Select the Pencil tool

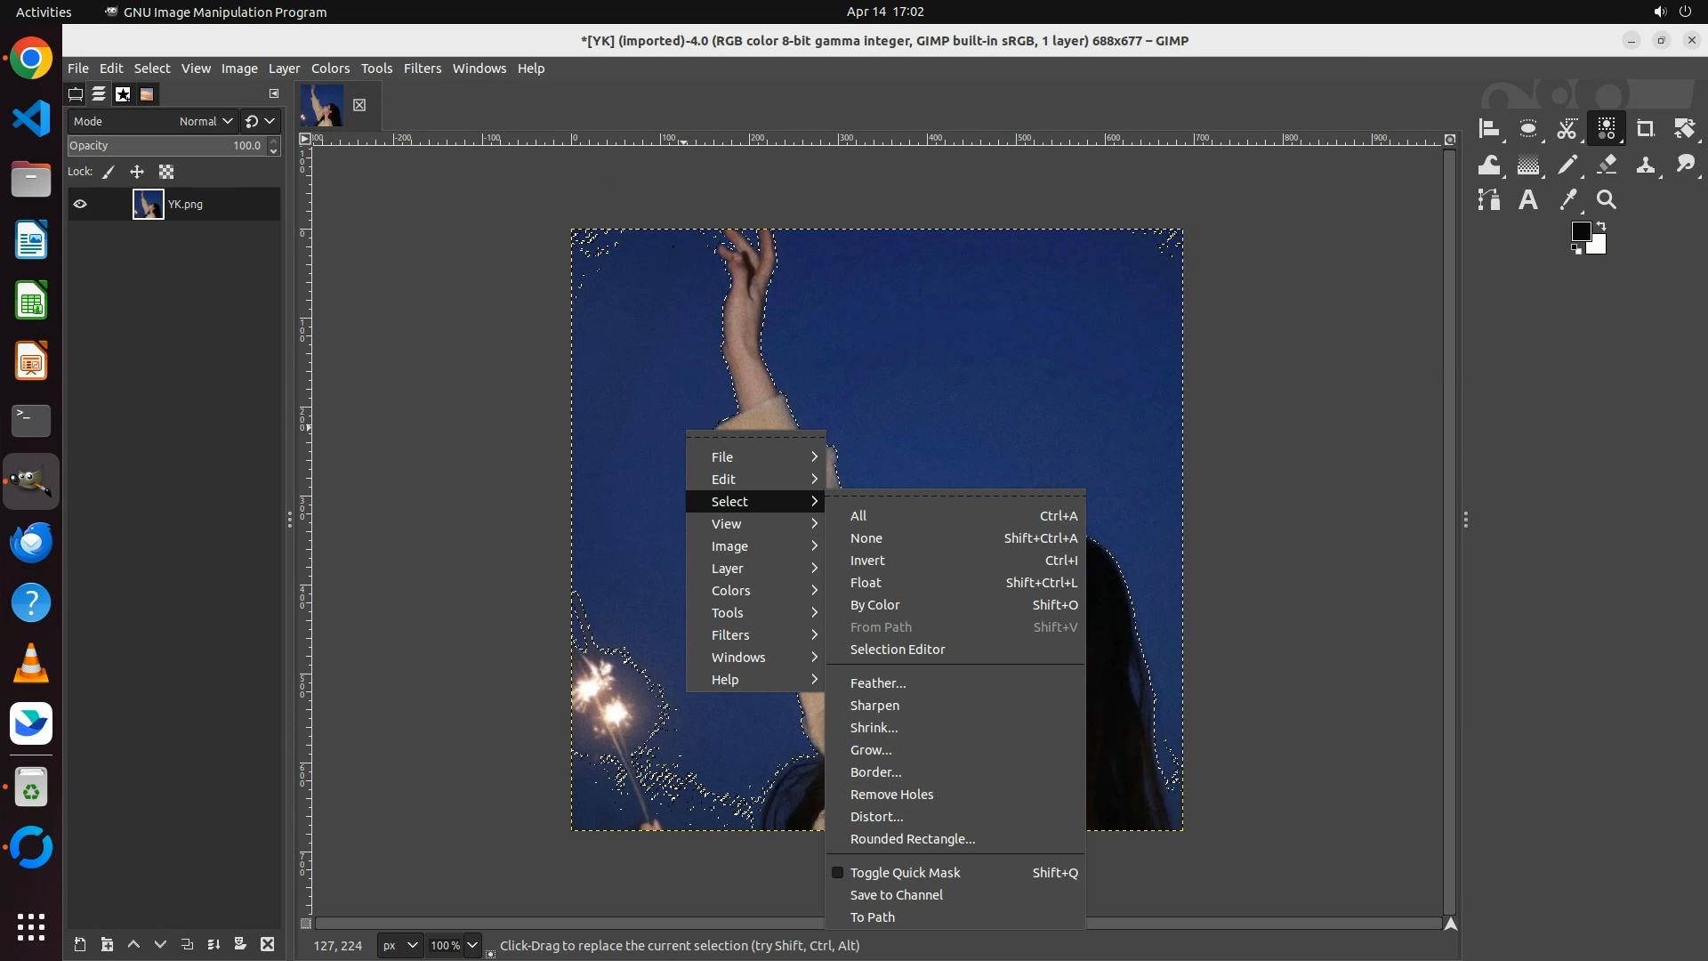[x=1567, y=165]
